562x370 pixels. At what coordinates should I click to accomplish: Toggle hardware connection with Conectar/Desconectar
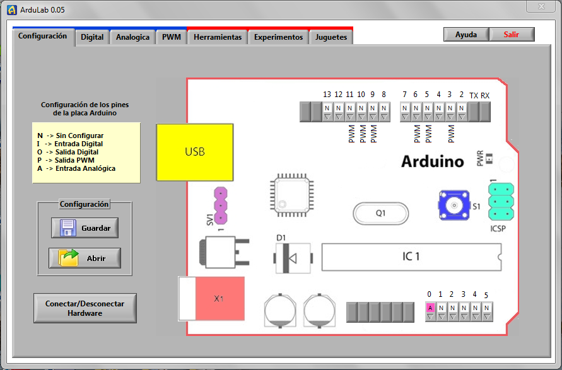point(85,308)
